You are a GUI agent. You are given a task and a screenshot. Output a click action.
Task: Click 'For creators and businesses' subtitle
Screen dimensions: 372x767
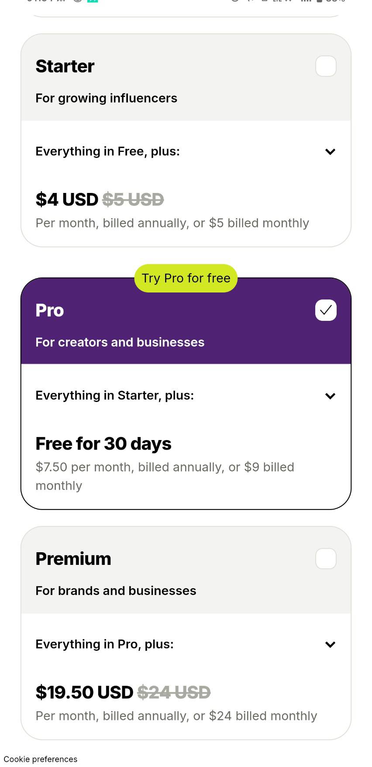tap(120, 342)
